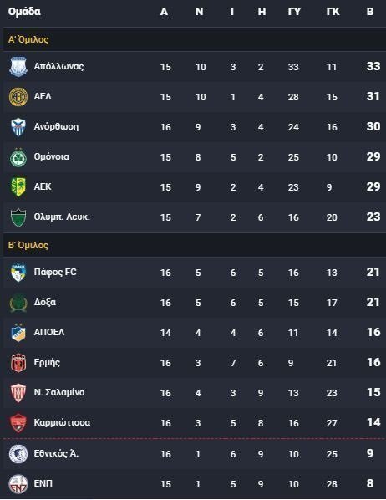Open the Ολυμπ. Λευκ. green shield crest
Viewport: 386px width, 500px height.
coord(18,217)
